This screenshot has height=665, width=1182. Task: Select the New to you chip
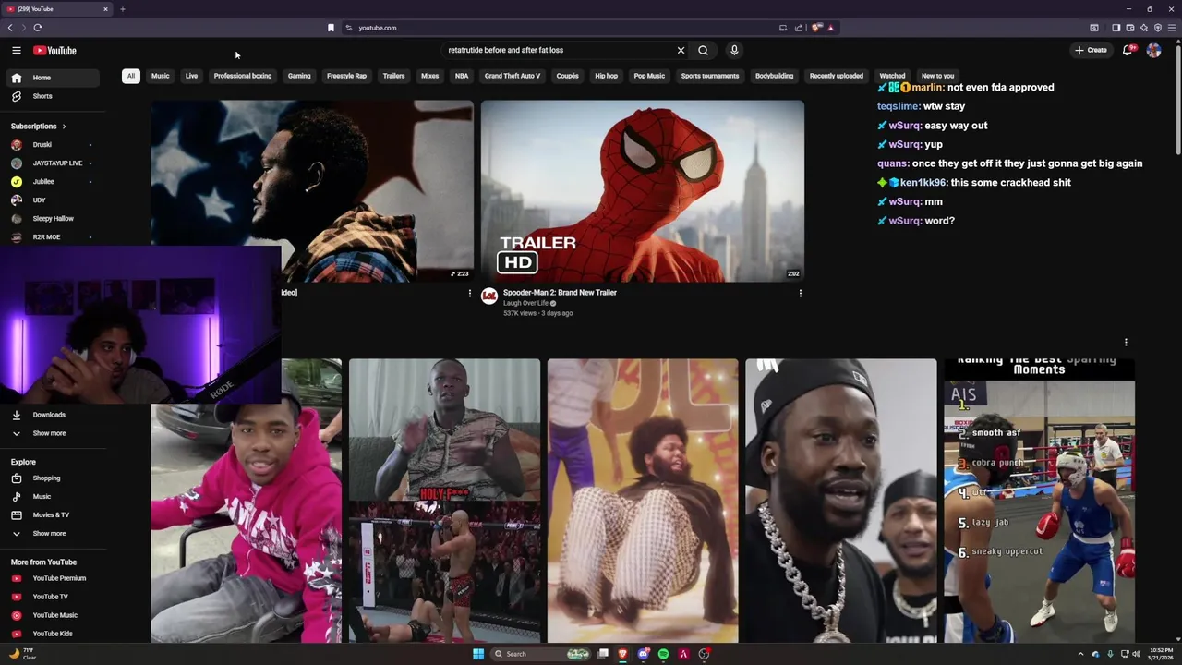pos(937,76)
